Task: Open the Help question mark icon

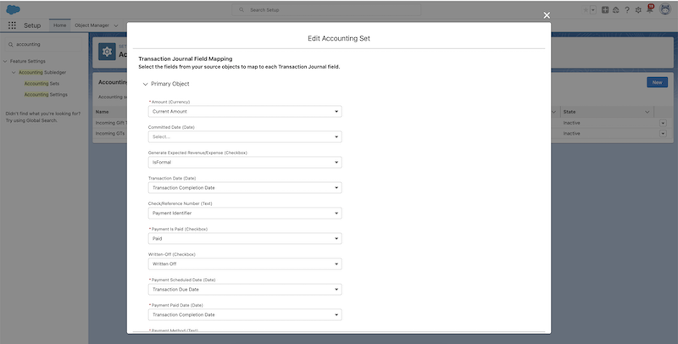Action: pyautogui.click(x=627, y=10)
